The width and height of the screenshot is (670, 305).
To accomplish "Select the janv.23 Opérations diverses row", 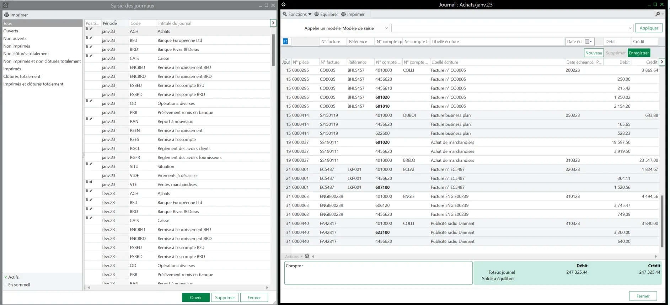I will click(x=177, y=103).
